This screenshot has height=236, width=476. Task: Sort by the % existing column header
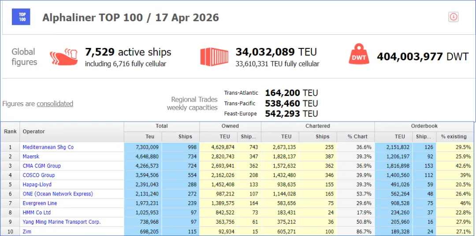[454, 136]
